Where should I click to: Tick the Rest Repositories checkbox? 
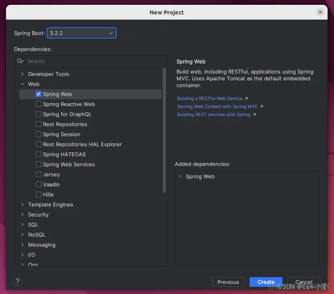click(39, 124)
